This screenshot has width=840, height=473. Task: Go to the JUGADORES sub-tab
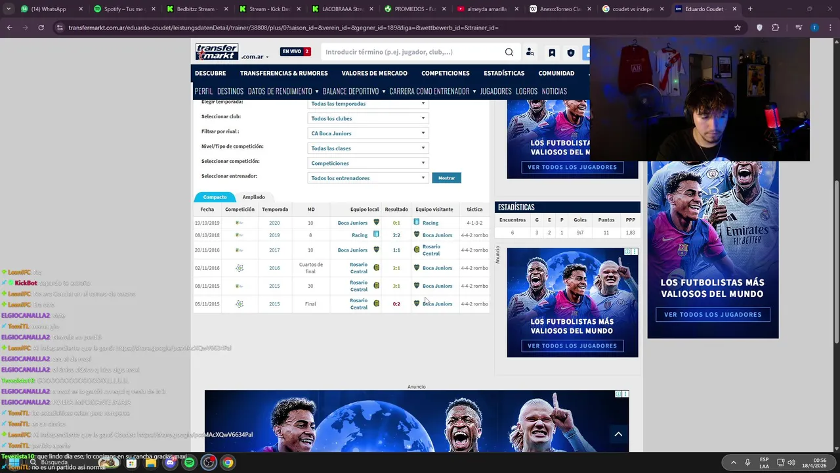point(495,91)
